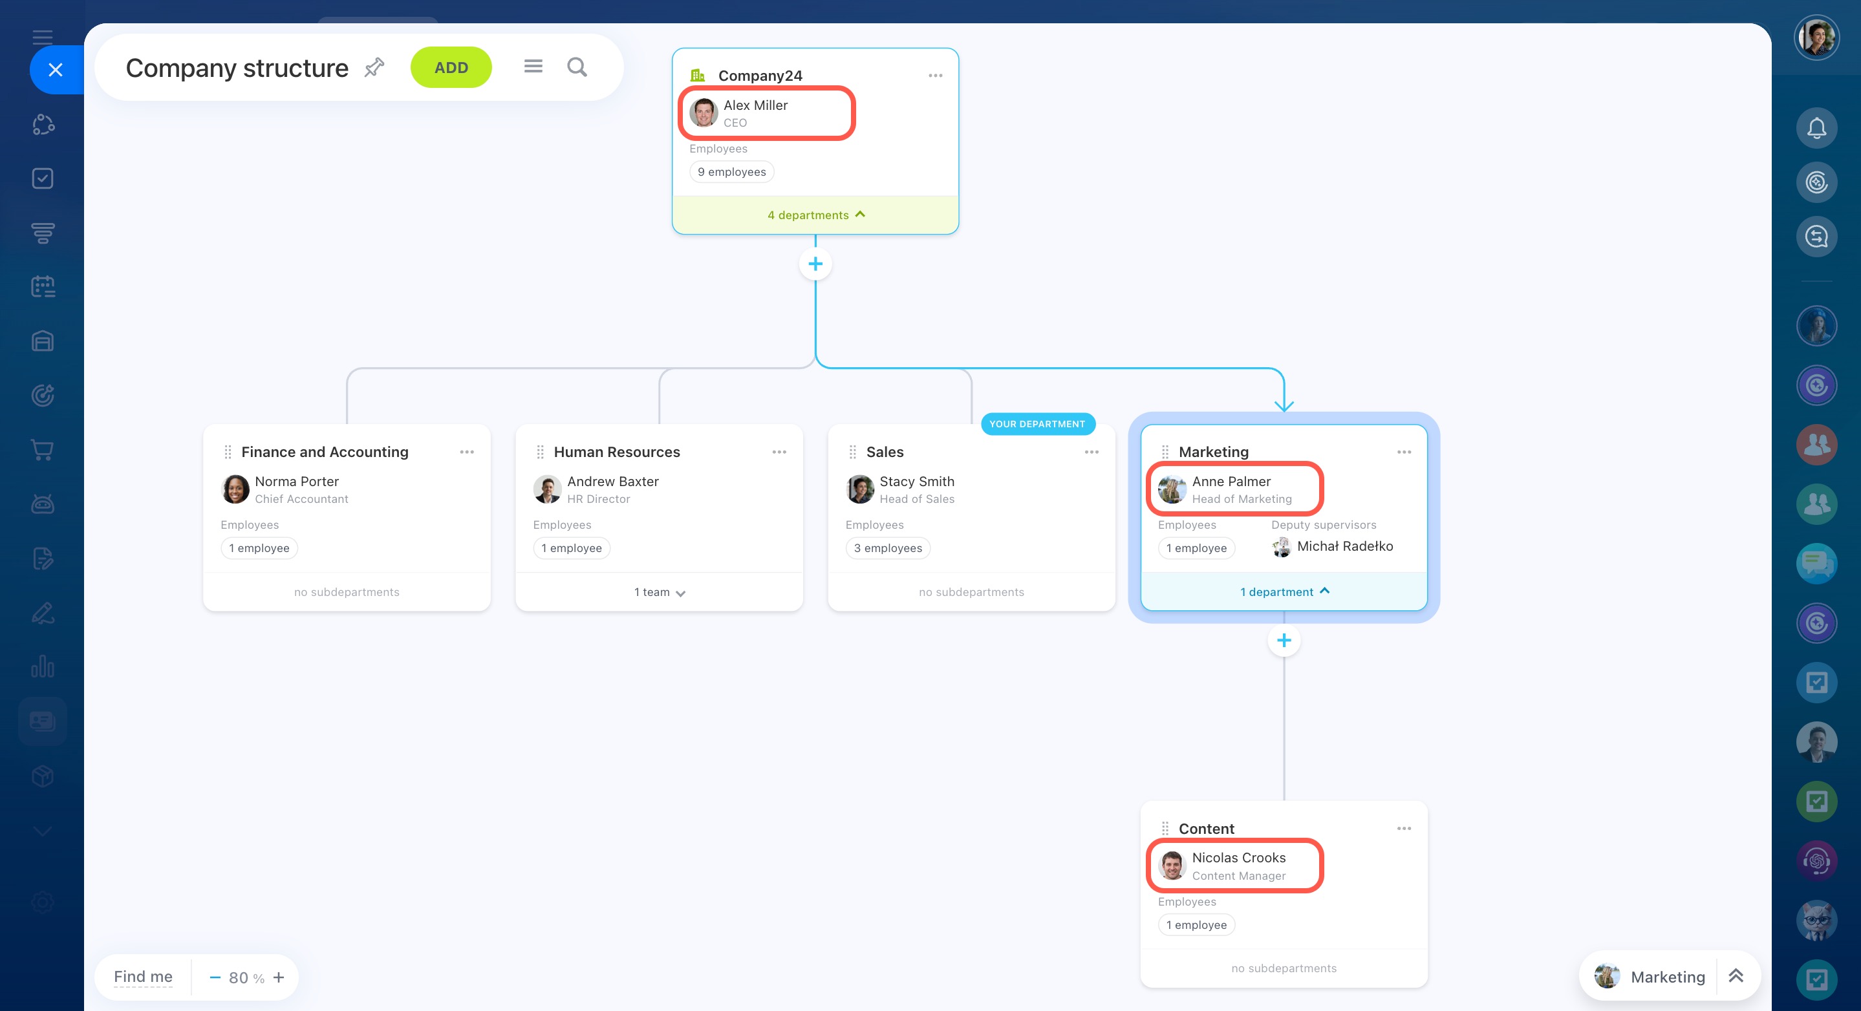
Task: Open Human Resources options menu
Action: 779,452
